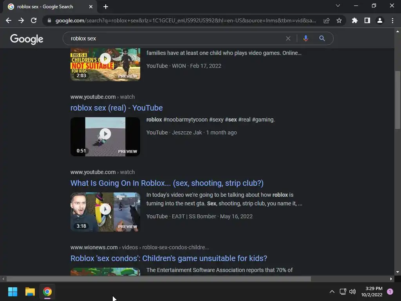Bookmark this tab with the star icon
The width and height of the screenshot is (401, 301).
pos(339,20)
